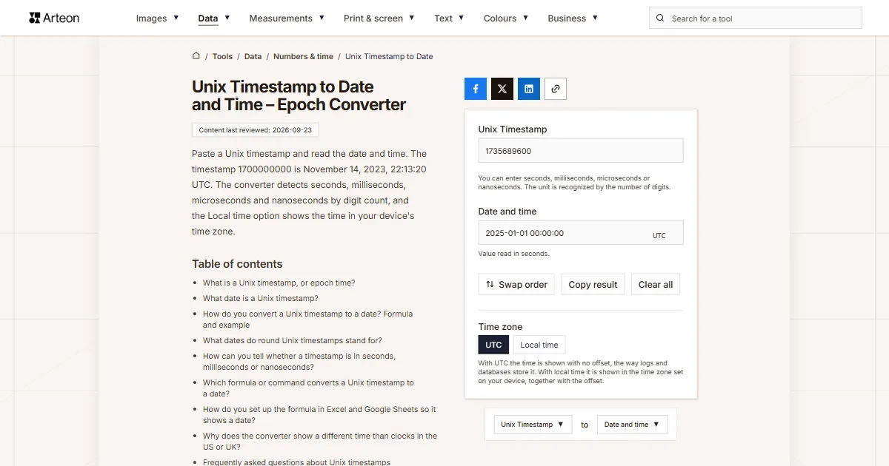Open the Date and time target dropdown
This screenshot has height=466, width=889.
coord(633,424)
